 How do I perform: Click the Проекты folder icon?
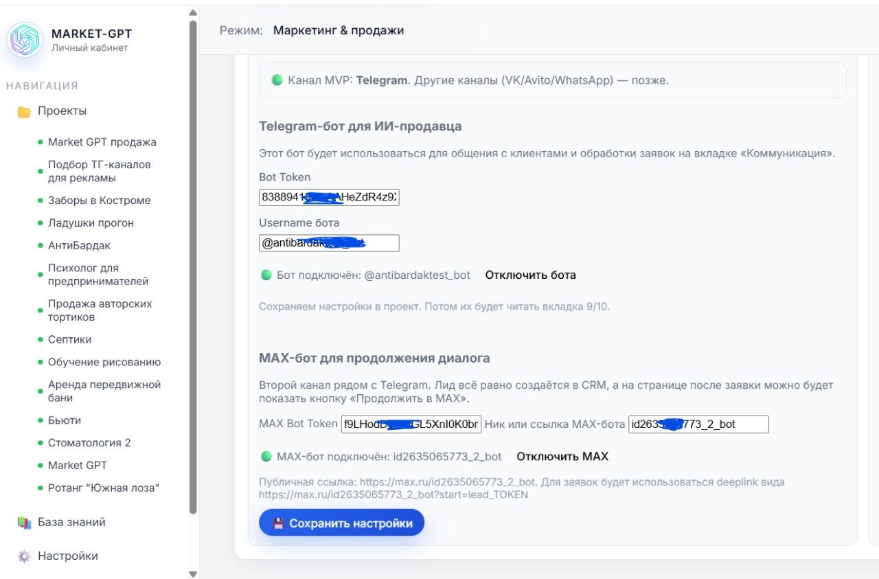[x=24, y=111]
